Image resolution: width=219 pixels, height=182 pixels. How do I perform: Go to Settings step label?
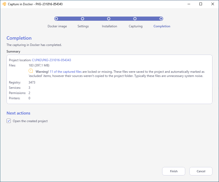click(83, 26)
